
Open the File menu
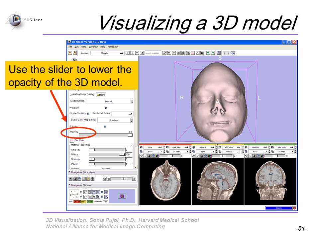(70, 47)
